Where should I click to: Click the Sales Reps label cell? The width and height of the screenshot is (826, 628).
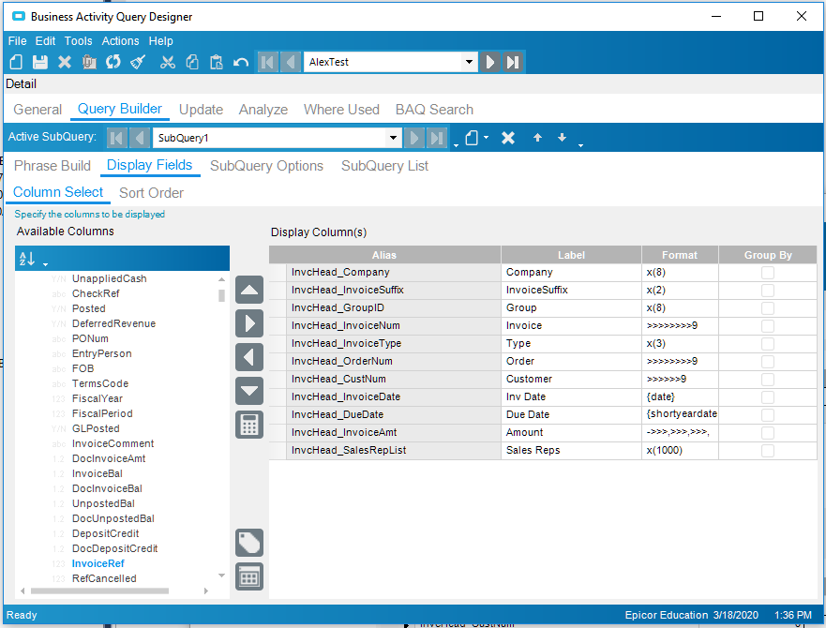tap(571, 451)
